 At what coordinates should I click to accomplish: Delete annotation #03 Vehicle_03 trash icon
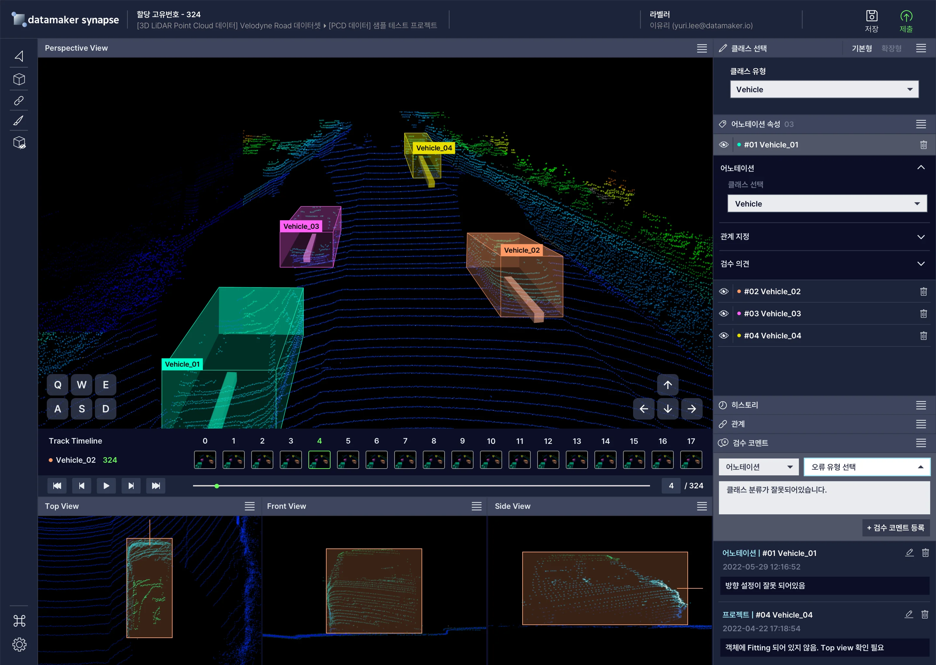tap(923, 314)
